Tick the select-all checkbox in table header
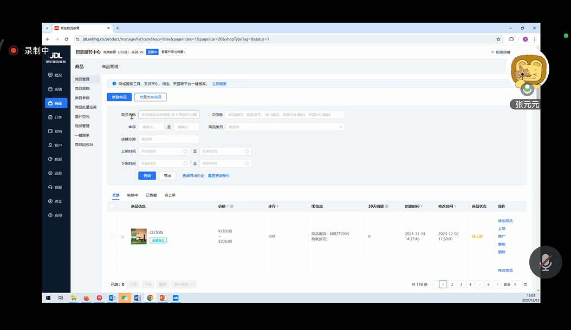 pyautogui.click(x=112, y=206)
